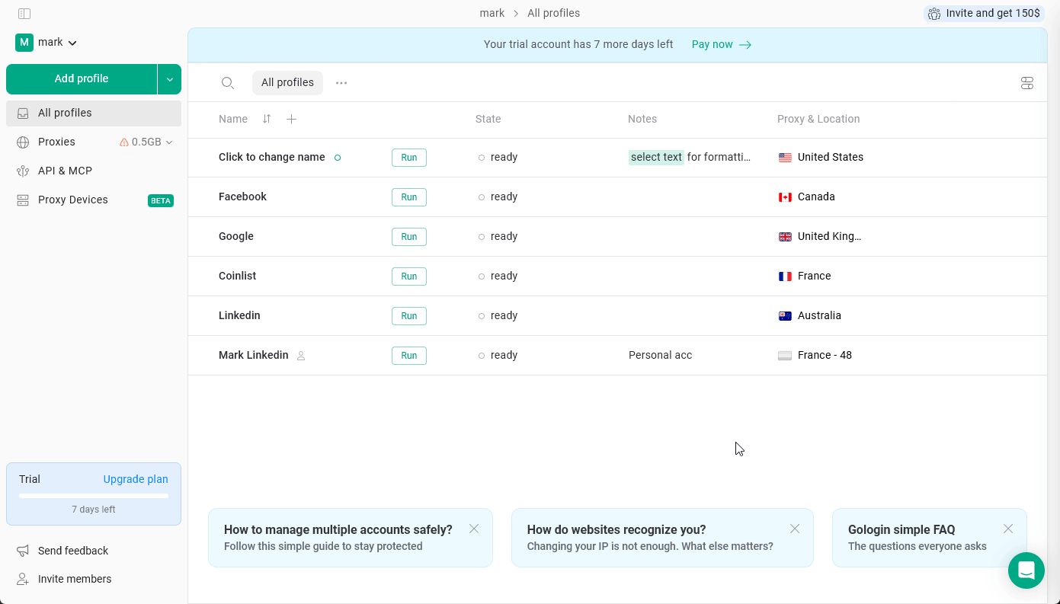Image resolution: width=1060 pixels, height=604 pixels.
Task: Expand the mark account menu chevron
Action: pyautogui.click(x=72, y=43)
